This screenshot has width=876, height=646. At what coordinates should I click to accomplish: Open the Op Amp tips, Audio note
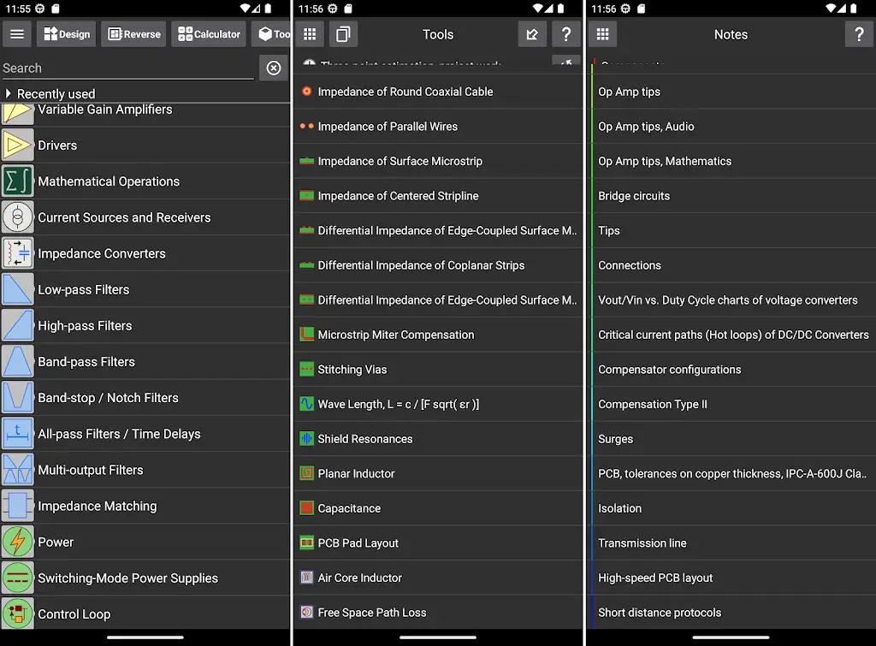[646, 127]
